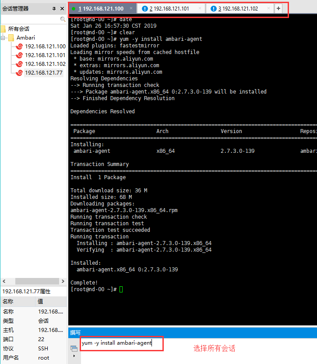This screenshot has width=317, height=364.
Task: Click the session icon beside 192.168.121.102
Action: point(20,64)
